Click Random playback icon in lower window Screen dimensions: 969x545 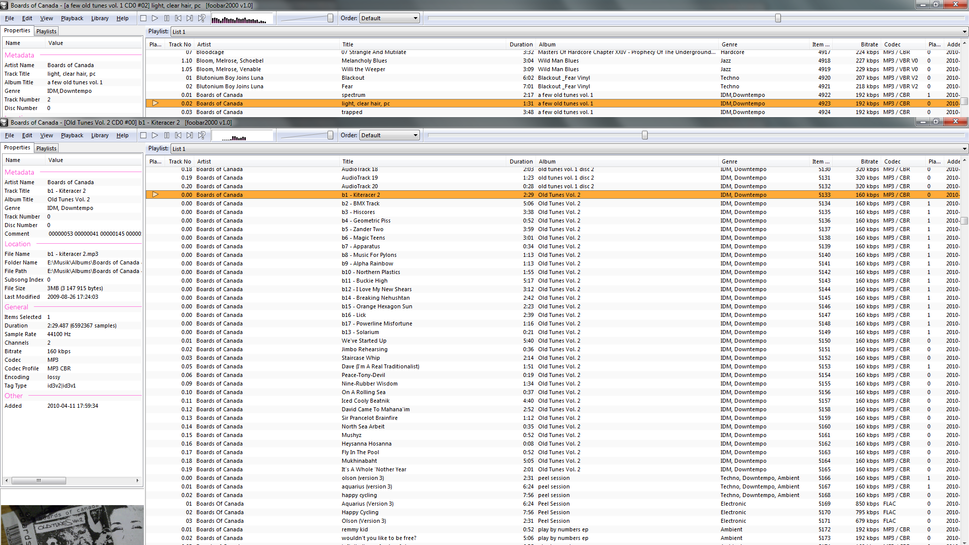201,135
